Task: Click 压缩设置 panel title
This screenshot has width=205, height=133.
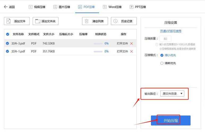Action: (x=171, y=23)
